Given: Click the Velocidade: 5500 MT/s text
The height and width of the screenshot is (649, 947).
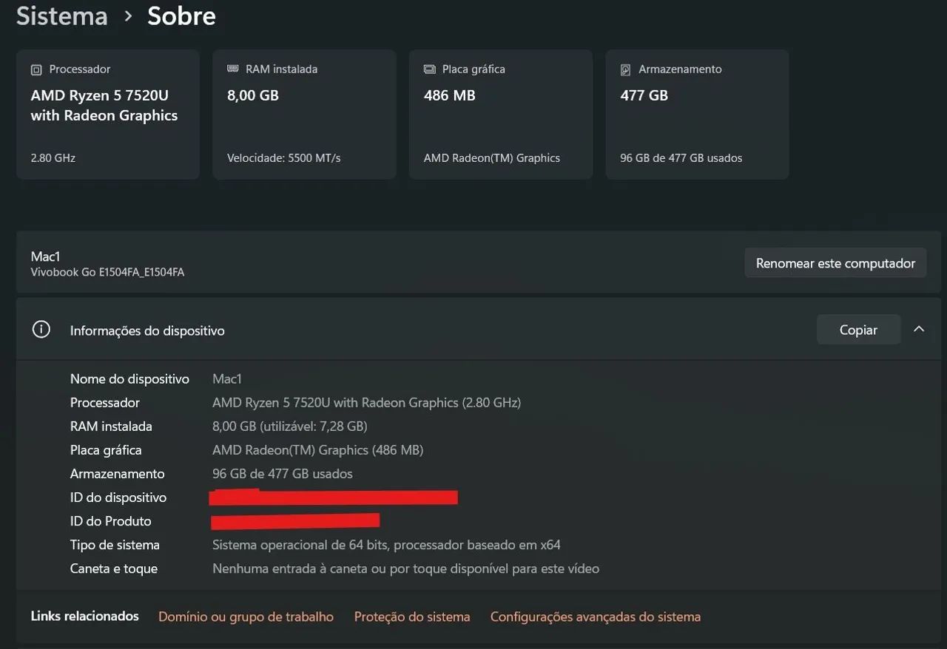Looking at the screenshot, I should (284, 157).
